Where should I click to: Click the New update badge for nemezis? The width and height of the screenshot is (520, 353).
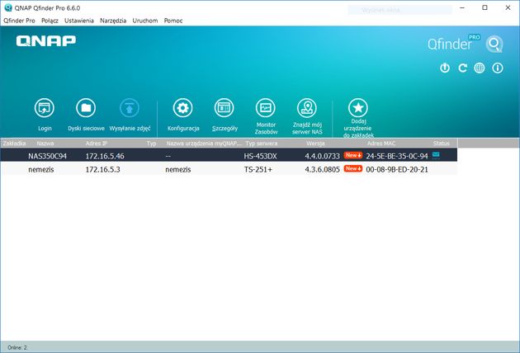pyautogui.click(x=353, y=169)
